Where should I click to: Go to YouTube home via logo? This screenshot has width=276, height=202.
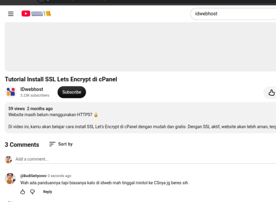point(36,13)
